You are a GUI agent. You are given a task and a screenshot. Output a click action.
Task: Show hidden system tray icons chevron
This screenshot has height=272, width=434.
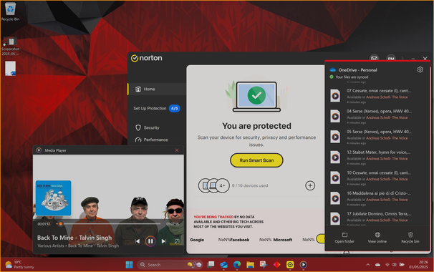click(x=368, y=265)
